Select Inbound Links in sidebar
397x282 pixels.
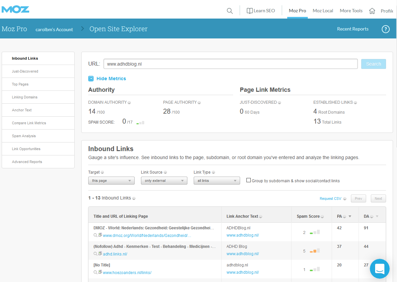38,58
